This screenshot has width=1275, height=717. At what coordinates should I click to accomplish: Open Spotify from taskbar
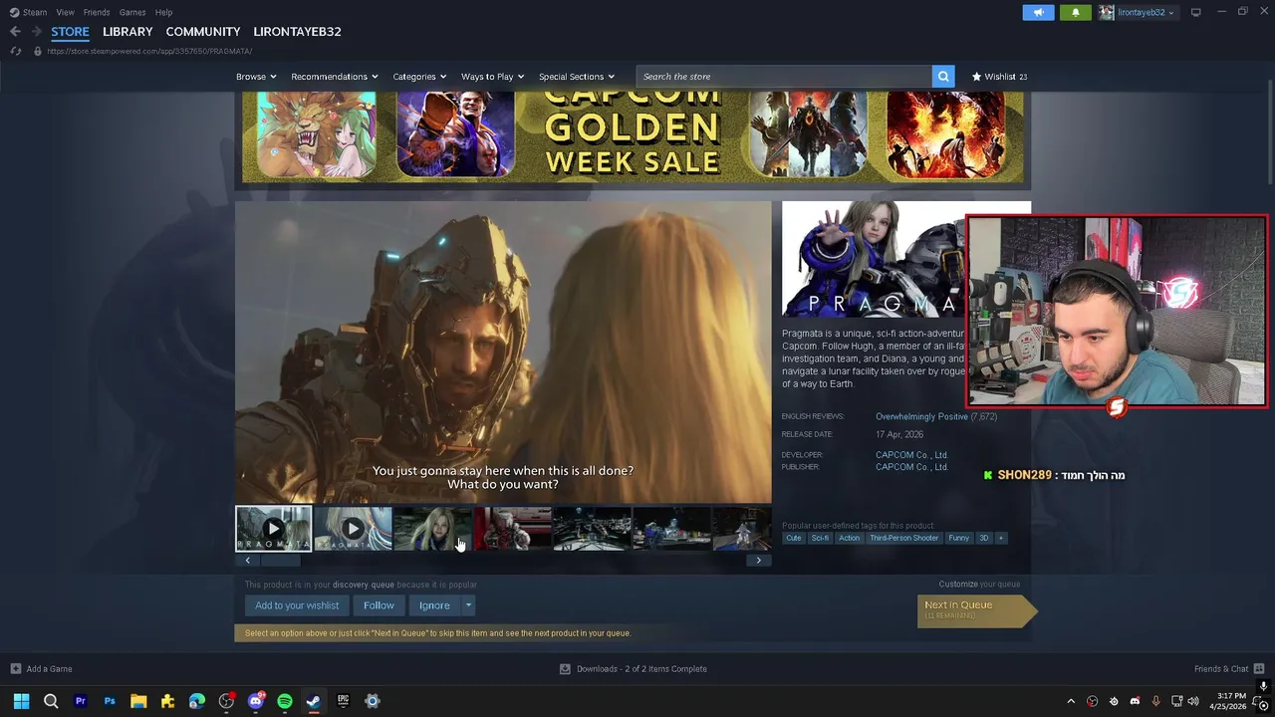(x=285, y=701)
